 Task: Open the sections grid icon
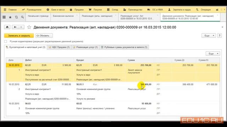[x=4, y=17]
